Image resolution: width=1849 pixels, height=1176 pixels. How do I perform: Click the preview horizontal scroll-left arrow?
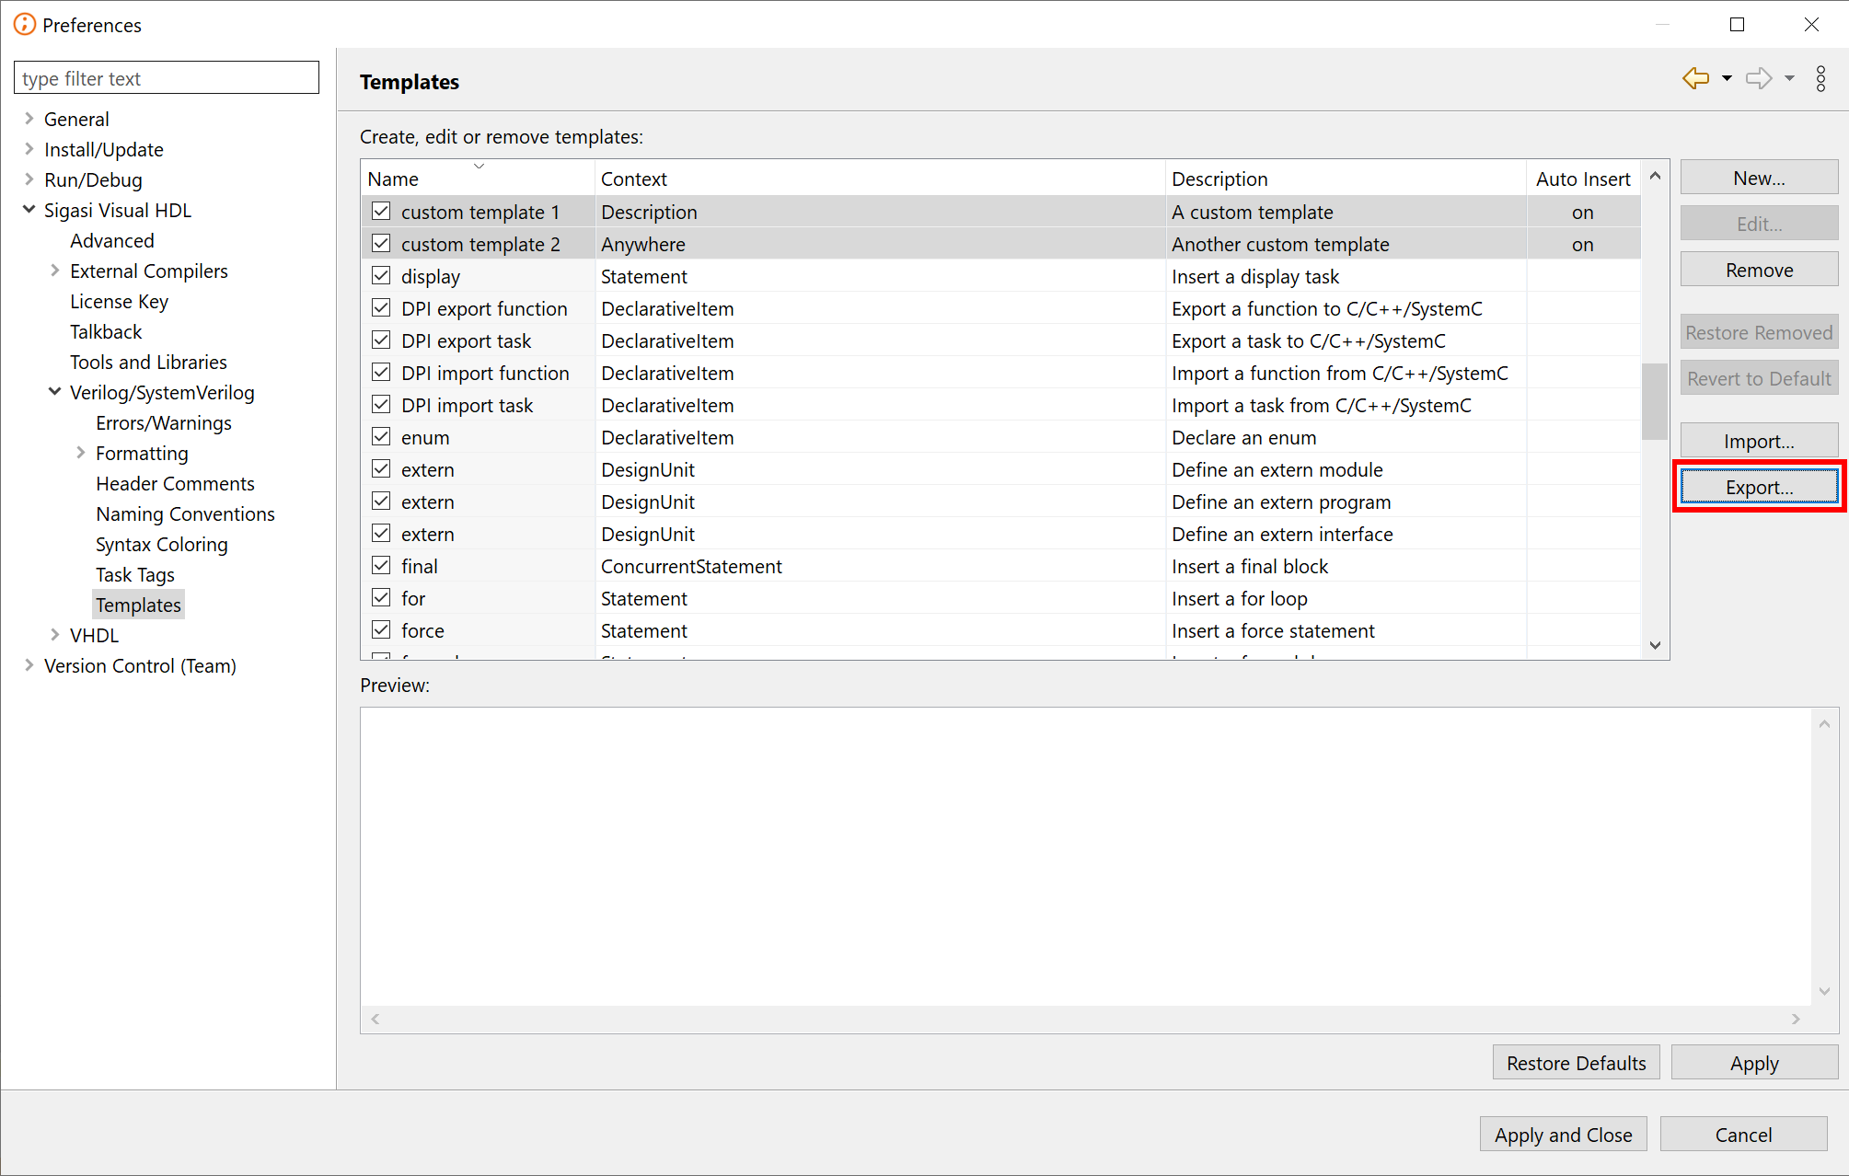(x=376, y=1019)
